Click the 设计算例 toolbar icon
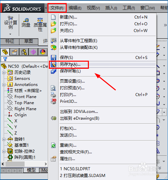 [10, 23]
